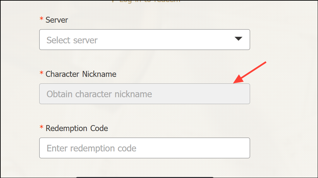Click the "Select server" placeholder text
Image resolution: width=318 pixels, height=178 pixels.
tap(72, 40)
